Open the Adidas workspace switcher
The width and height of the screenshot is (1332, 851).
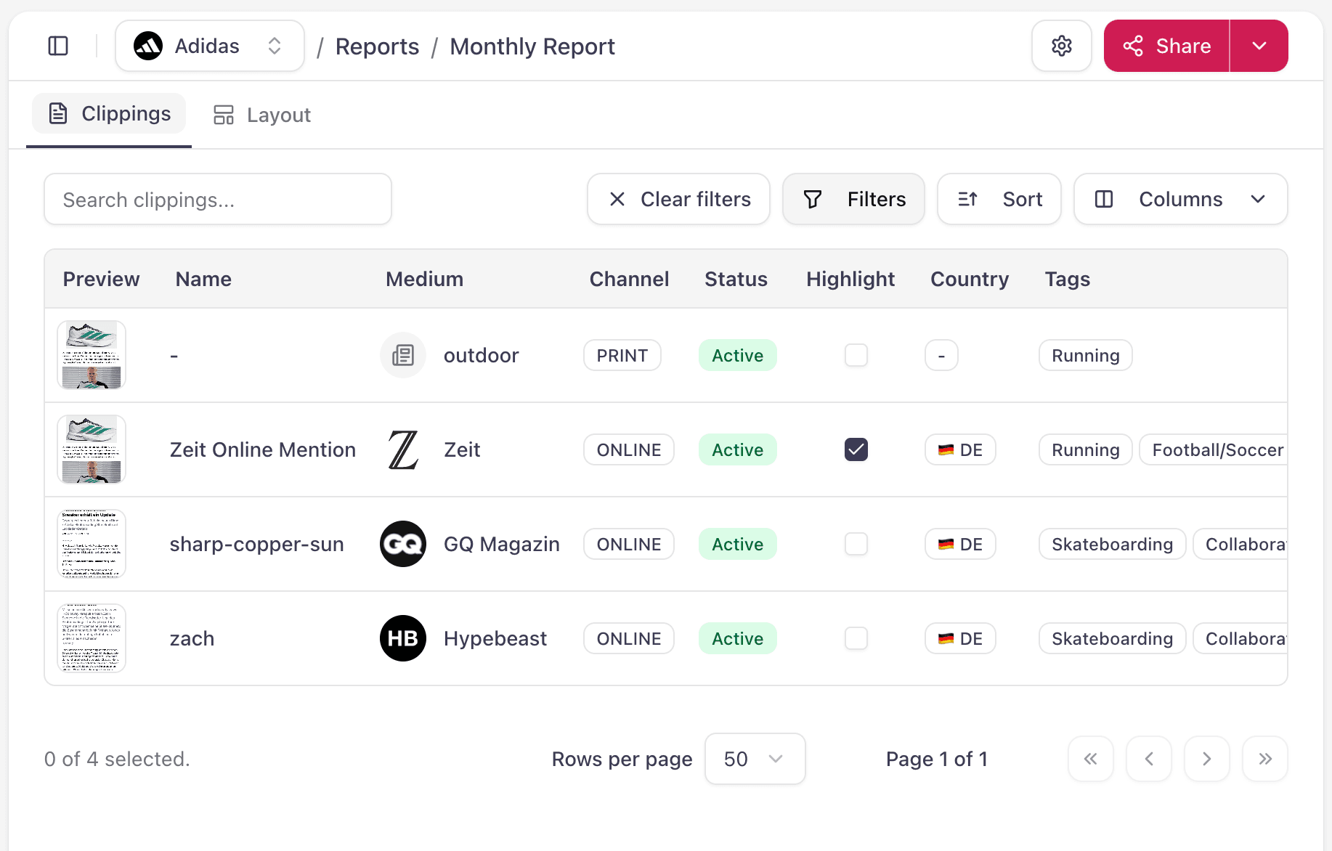tap(209, 46)
